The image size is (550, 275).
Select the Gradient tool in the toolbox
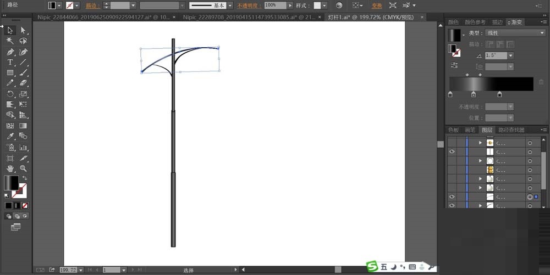[23, 126]
